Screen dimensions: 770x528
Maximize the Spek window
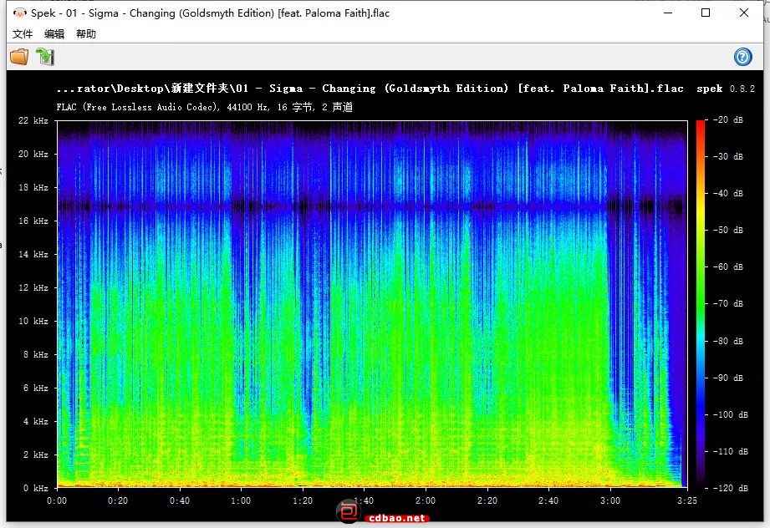(x=706, y=13)
